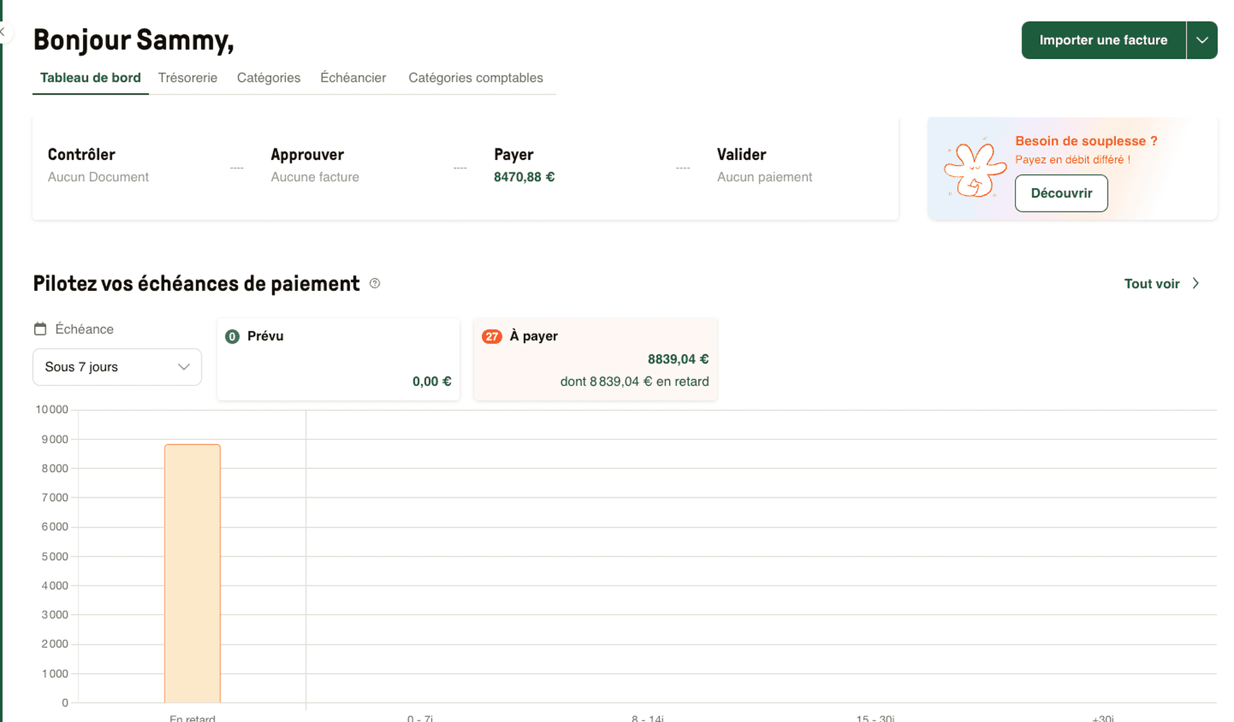This screenshot has width=1234, height=722.
Task: Select the Catégories tab
Action: click(x=269, y=78)
